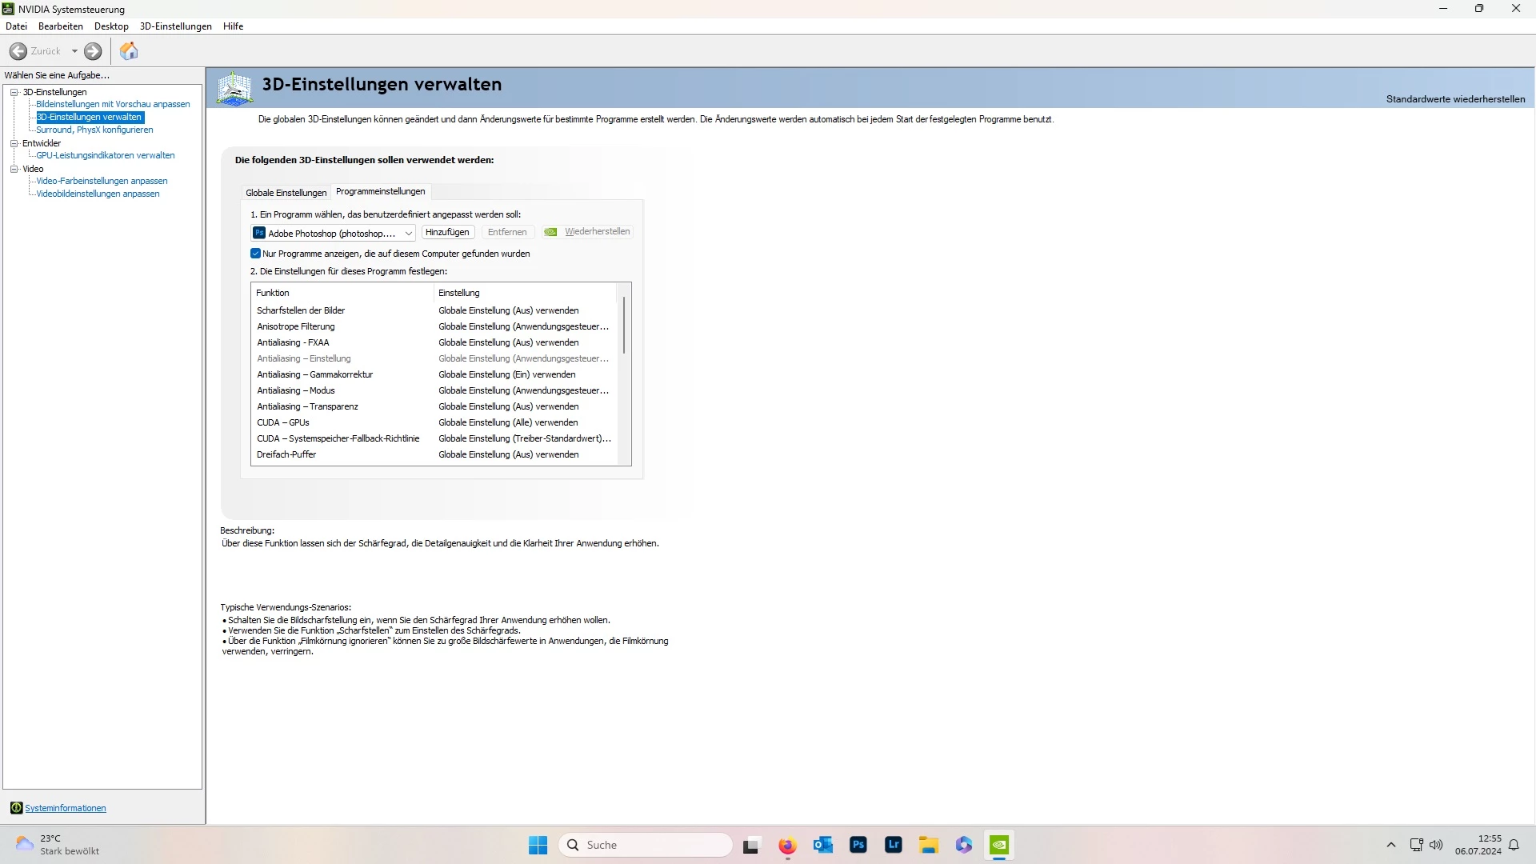Open the back history dropdown arrow
This screenshot has height=864, width=1536.
[74, 51]
